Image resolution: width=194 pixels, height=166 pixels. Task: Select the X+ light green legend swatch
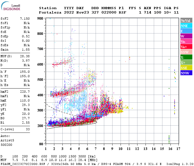(x=186, y=62)
